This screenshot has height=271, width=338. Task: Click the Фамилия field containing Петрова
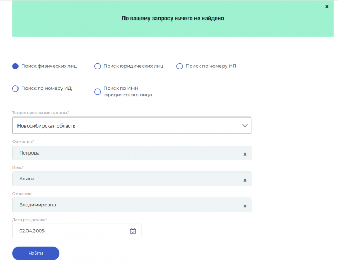(x=131, y=153)
